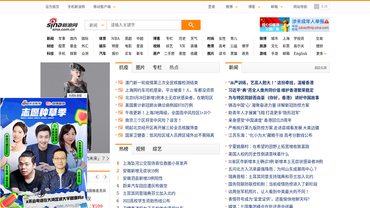Click the 2022.6.29 date text
Viewport: 370px width, 208px height.
coord(320,68)
